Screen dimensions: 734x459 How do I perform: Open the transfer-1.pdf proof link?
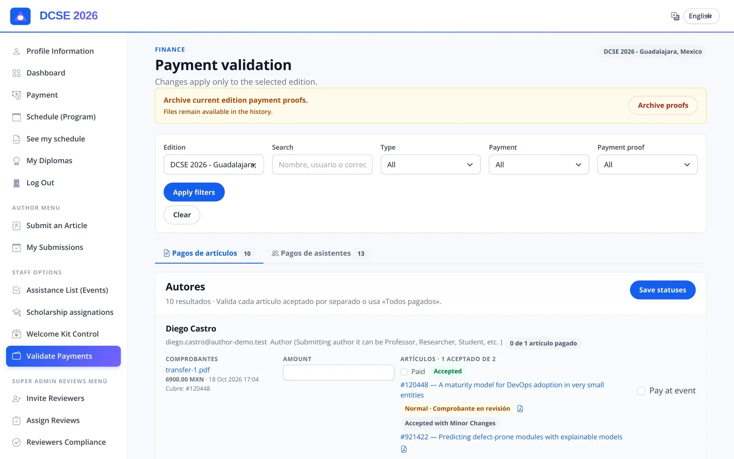point(188,370)
